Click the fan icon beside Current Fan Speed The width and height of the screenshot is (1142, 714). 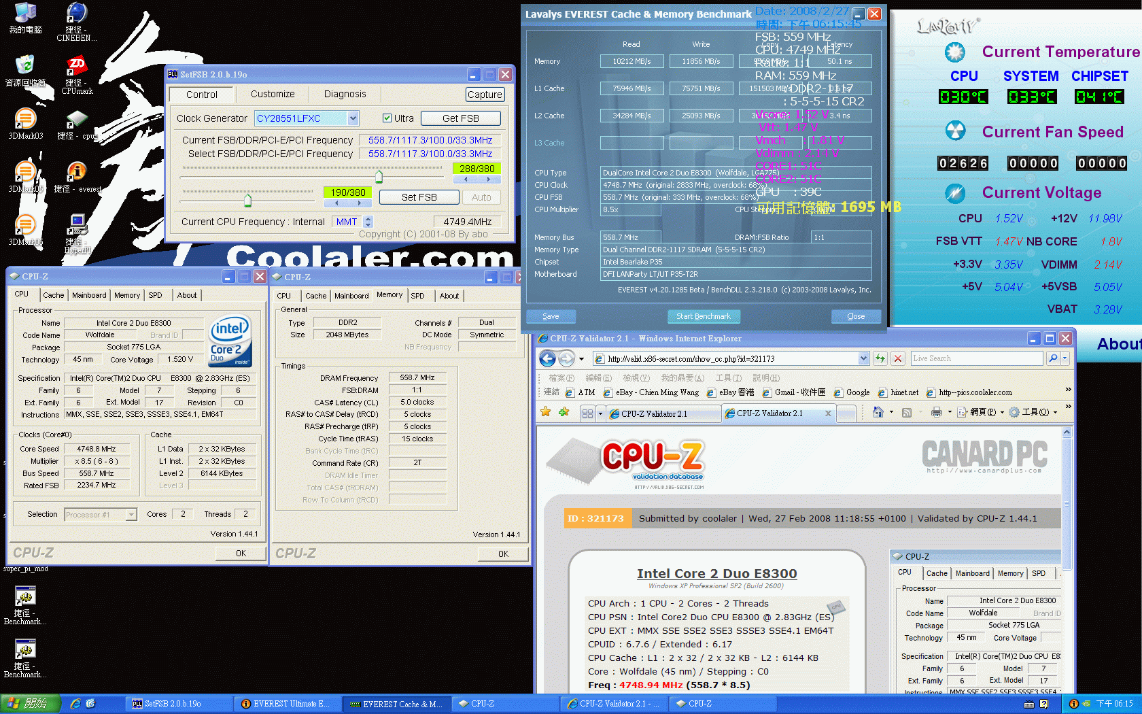955,131
